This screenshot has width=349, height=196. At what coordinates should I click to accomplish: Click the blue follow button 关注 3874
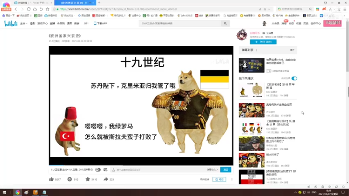click(263, 42)
